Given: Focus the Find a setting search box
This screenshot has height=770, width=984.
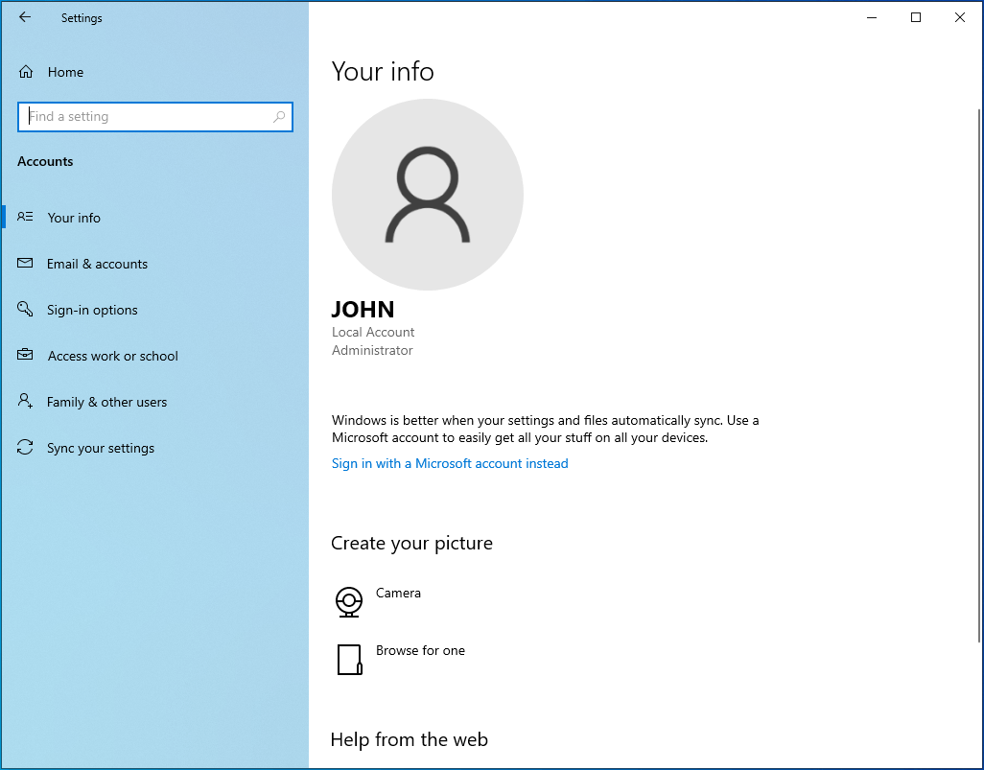Looking at the screenshot, I should [149, 117].
